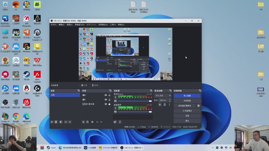Open virtual camera settings gear in Controls
This screenshot has width=269, height=151.
tap(198, 106)
